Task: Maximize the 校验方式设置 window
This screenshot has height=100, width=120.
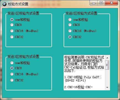Action: point(101,3)
